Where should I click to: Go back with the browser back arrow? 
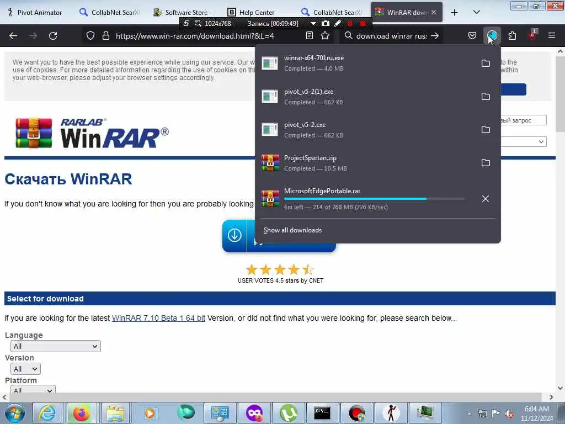pyautogui.click(x=13, y=36)
